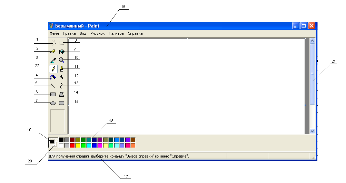
Task: Pick the Rectangle shape tool
Action: 53,94
